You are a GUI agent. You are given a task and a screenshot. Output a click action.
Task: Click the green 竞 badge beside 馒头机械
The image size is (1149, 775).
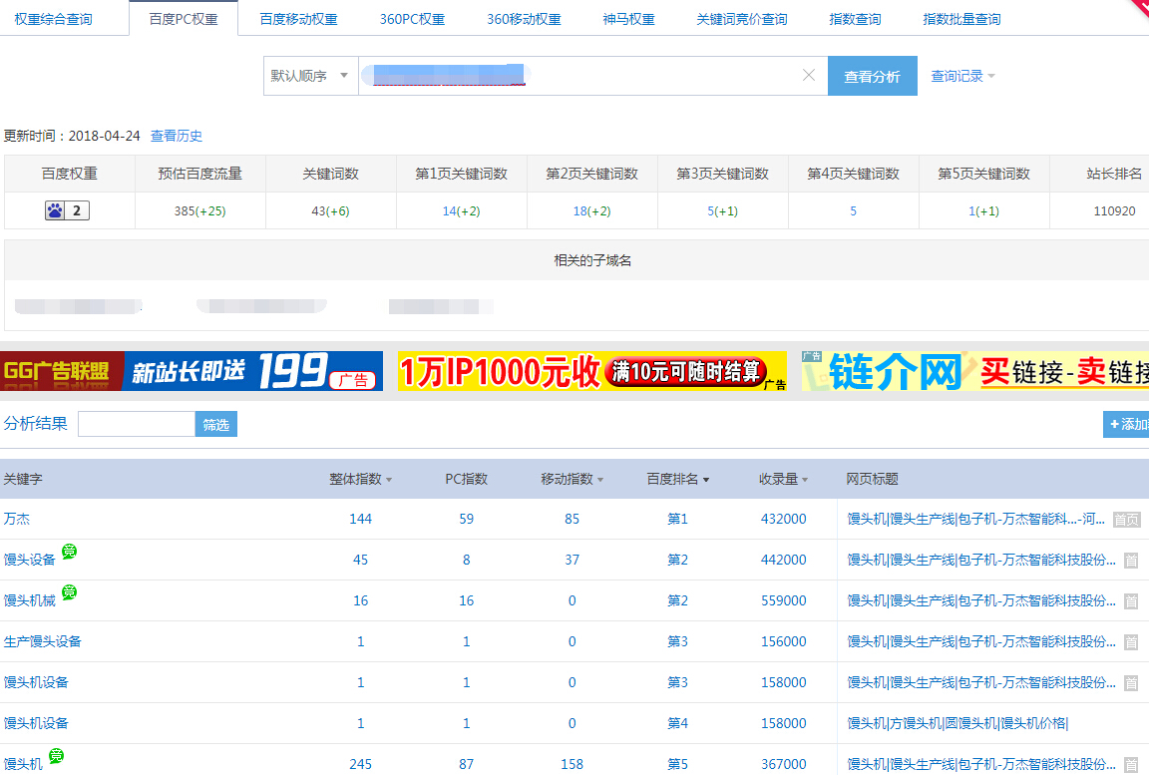pyautogui.click(x=70, y=592)
